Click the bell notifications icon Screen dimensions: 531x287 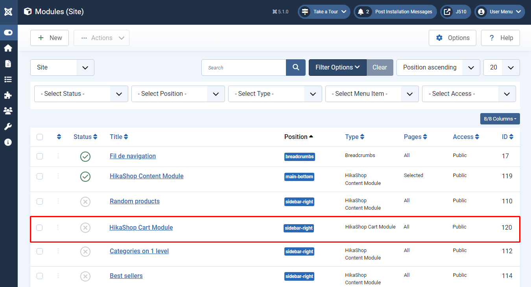[x=361, y=12]
